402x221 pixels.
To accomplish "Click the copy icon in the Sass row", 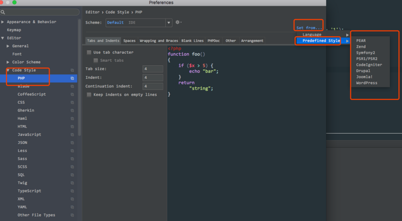I will click(72, 159).
